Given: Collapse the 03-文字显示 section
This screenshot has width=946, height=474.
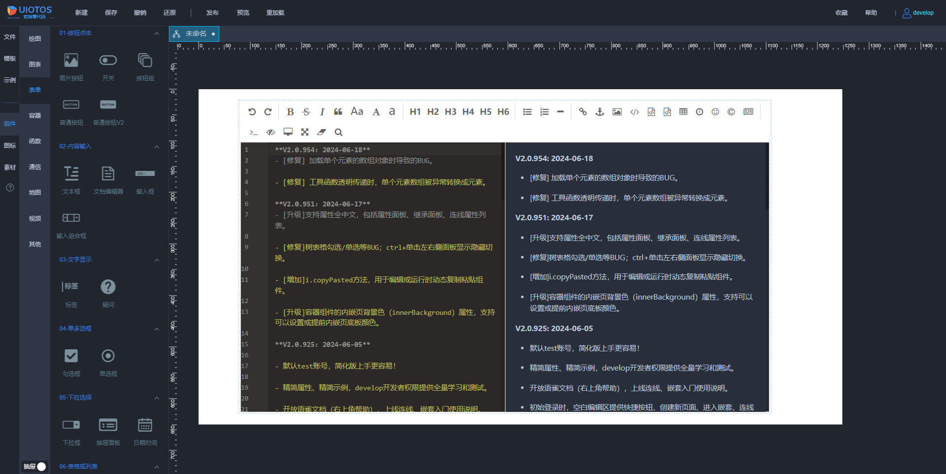Looking at the screenshot, I should point(157,260).
